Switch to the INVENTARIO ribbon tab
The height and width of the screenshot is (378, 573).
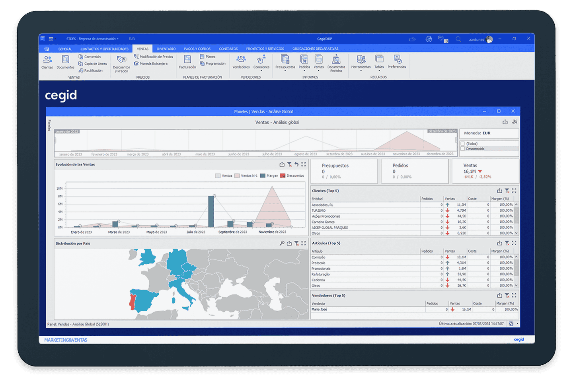pyautogui.click(x=166, y=49)
